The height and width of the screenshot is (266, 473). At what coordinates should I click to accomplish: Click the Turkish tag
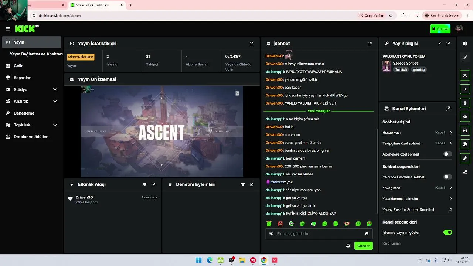coord(401,69)
